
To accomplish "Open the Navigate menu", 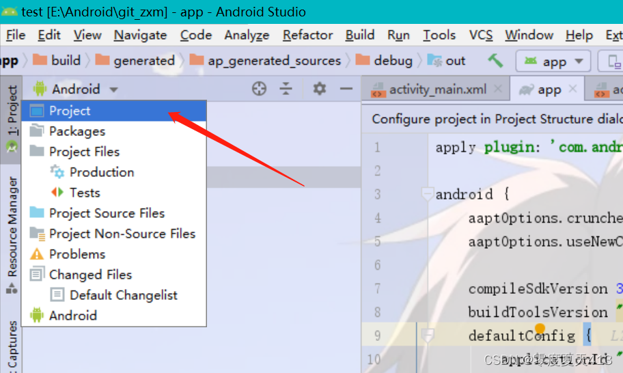I will click(x=140, y=36).
